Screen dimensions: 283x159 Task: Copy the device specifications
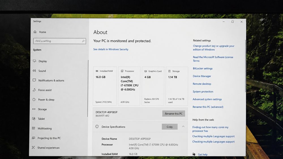click(x=170, y=127)
